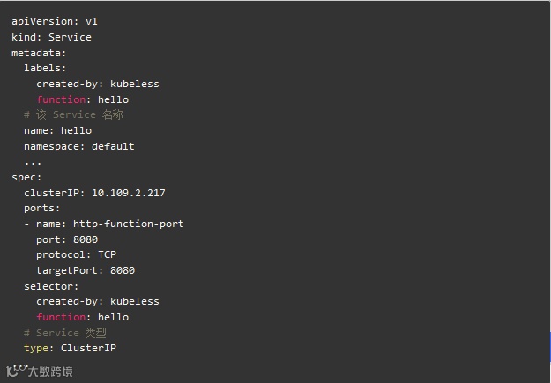Click the apiVersion: v1 line
This screenshot has height=383, width=551.
(x=55, y=21)
